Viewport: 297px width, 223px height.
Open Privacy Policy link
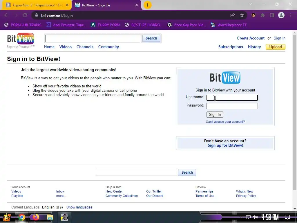pos(246,196)
